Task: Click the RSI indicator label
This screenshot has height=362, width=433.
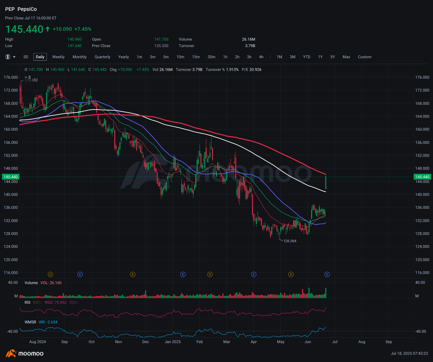Action: point(27,303)
